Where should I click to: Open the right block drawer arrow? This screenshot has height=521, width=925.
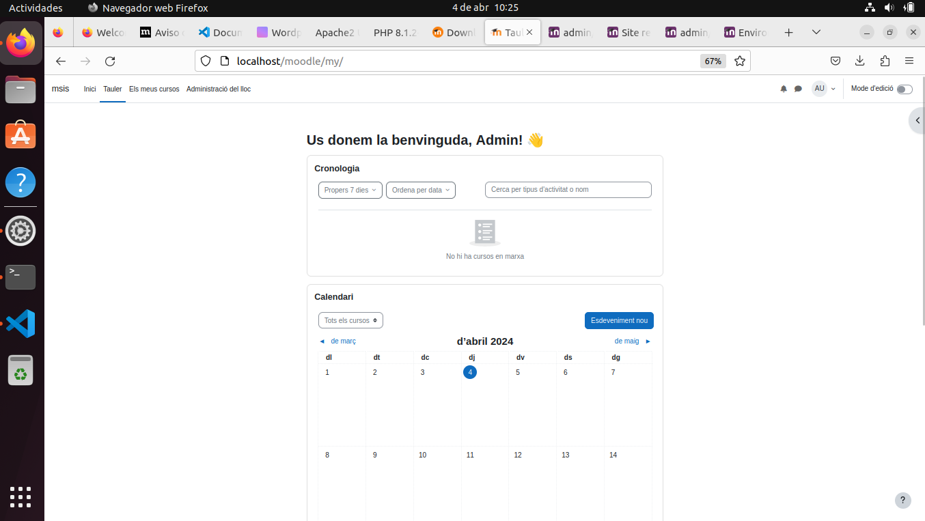point(917,121)
